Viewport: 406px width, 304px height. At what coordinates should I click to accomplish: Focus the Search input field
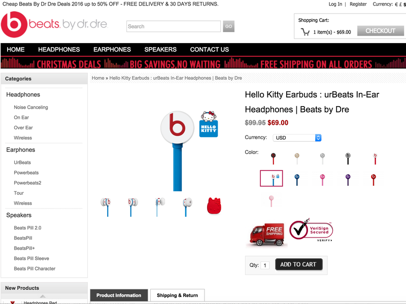click(174, 26)
